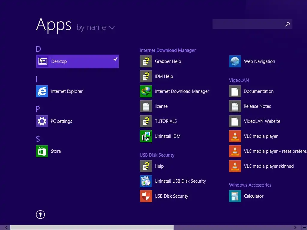
Task: Toggle the Desktop tile selection checkmark
Action: [115, 59]
